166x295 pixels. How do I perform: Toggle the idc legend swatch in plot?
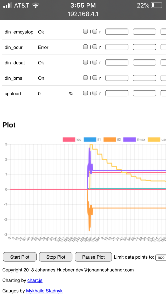click(69, 140)
